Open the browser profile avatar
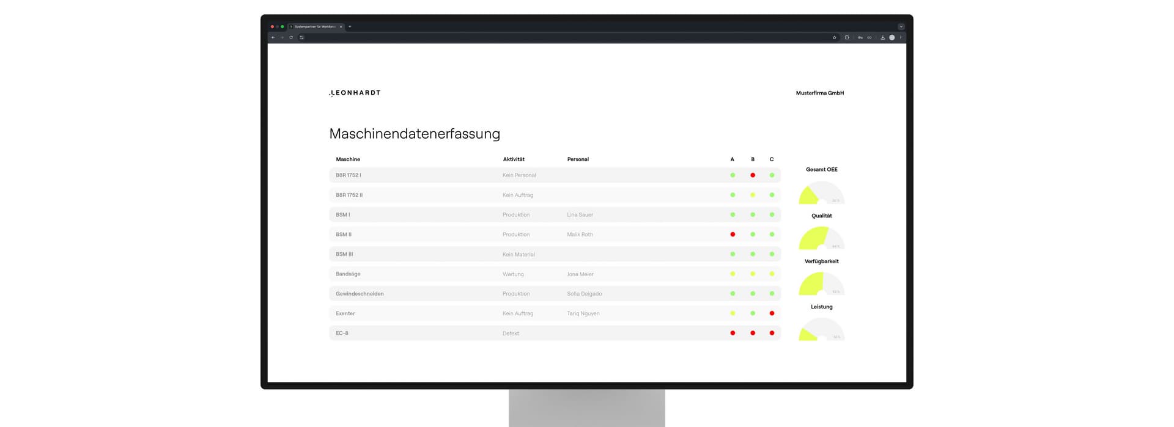 coord(892,38)
